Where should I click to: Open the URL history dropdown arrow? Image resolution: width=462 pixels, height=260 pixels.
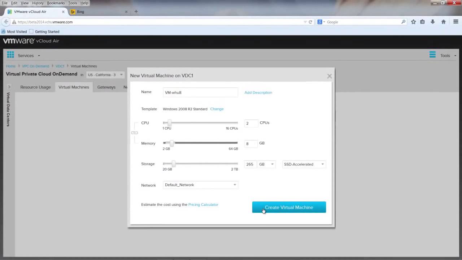point(305,22)
